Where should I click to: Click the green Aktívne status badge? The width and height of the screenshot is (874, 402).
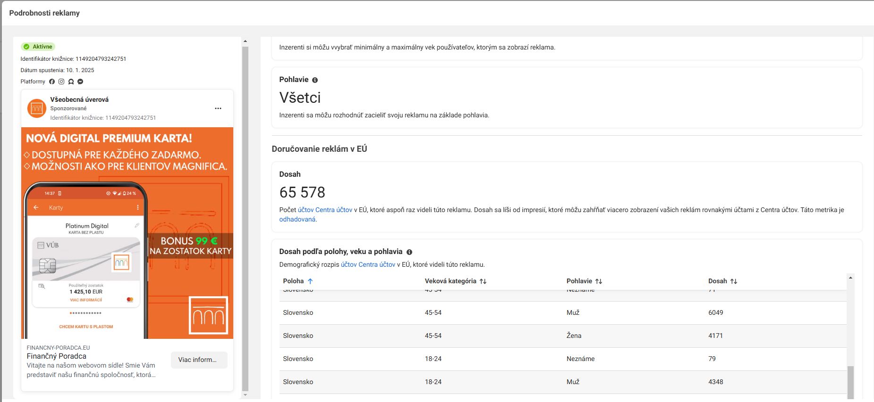coord(38,47)
